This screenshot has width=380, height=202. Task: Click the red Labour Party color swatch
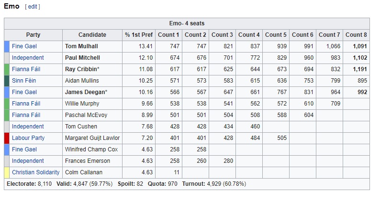pos(7,138)
